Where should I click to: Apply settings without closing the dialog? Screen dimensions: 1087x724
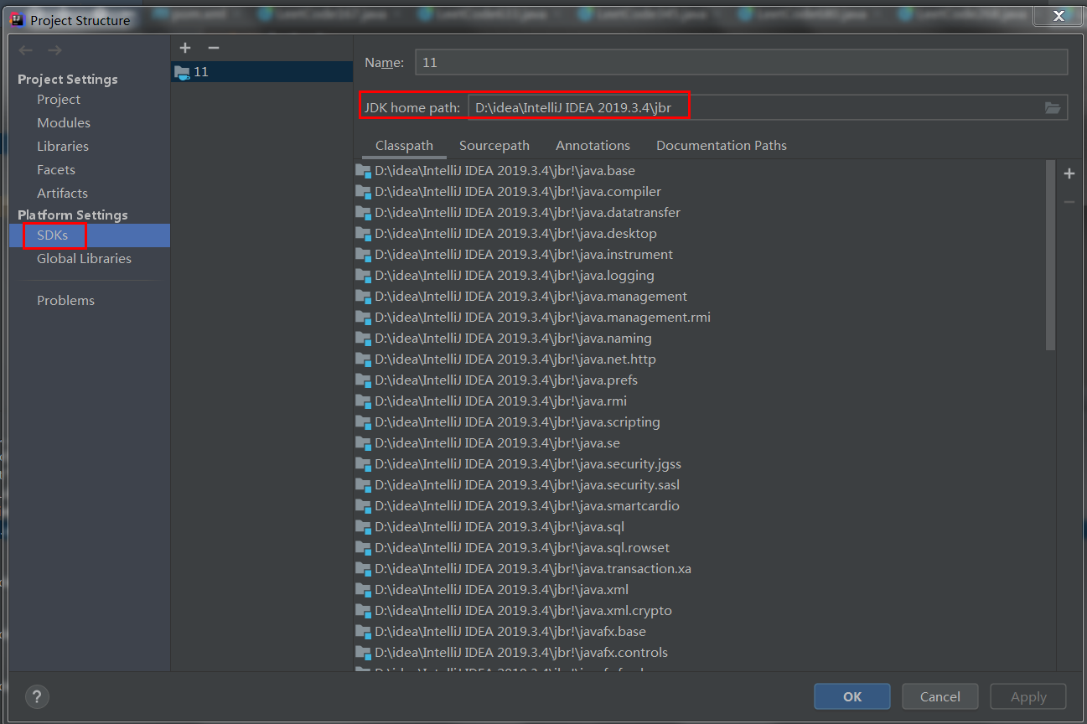(x=1027, y=696)
